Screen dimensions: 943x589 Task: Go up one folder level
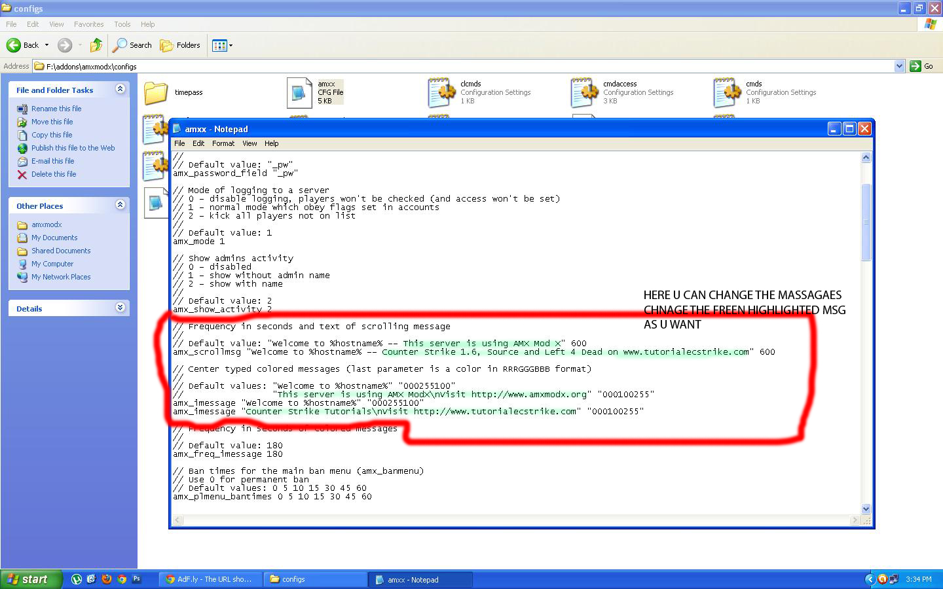(x=96, y=45)
